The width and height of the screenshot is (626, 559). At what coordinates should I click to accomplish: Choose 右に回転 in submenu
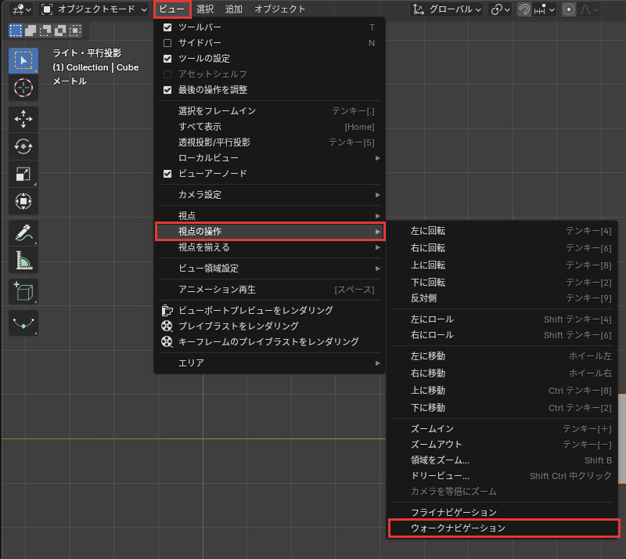click(502, 247)
